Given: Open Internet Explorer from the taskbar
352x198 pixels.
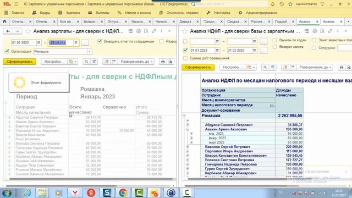Looking at the screenshot, I should (28, 193).
